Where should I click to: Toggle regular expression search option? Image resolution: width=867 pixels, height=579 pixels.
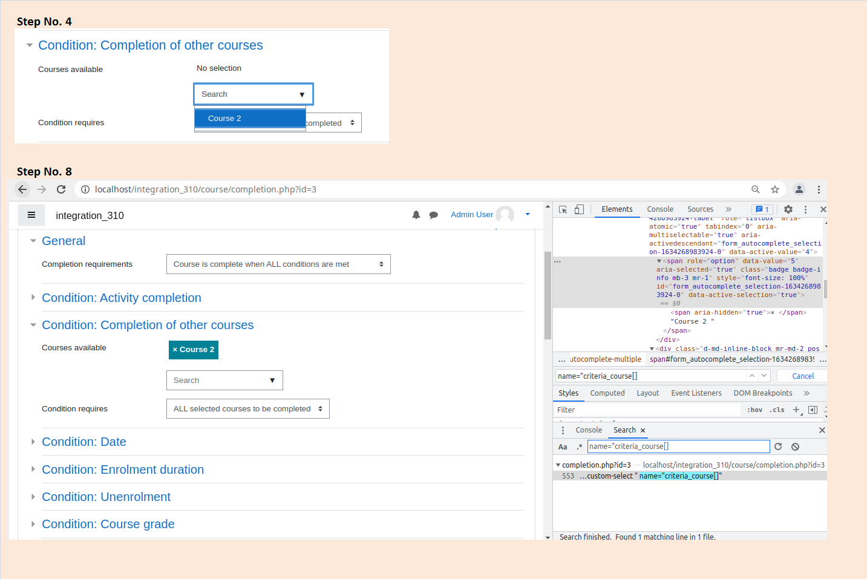[x=579, y=447]
